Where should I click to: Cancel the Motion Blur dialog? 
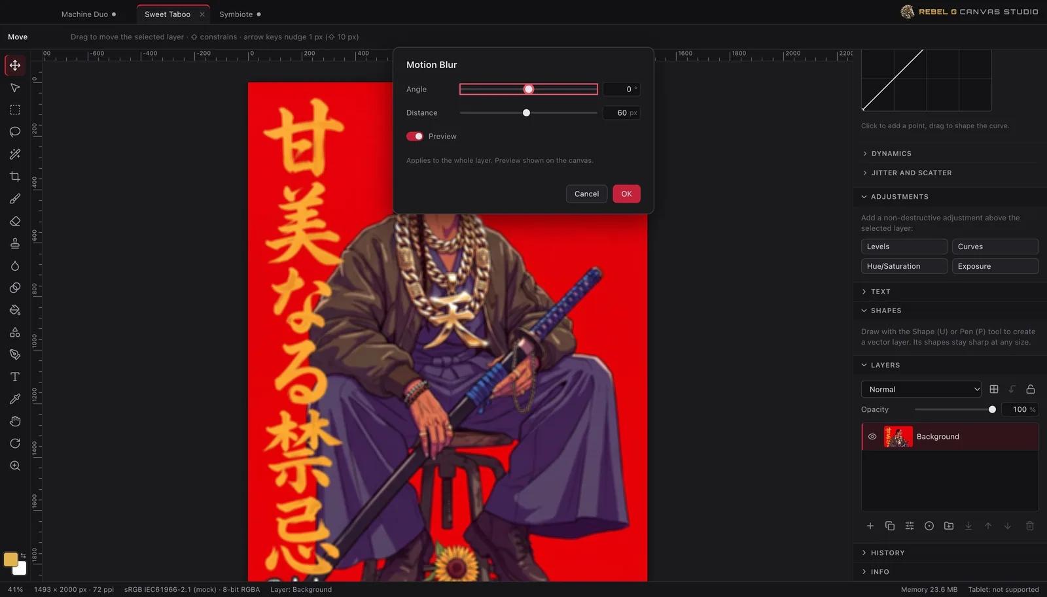[586, 194]
